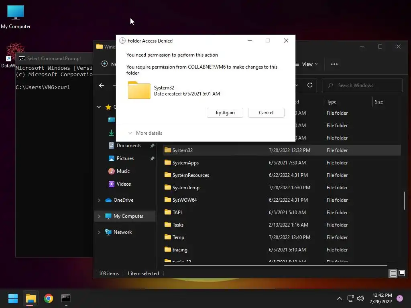Click Try Again in Folder Access Denied dialog
Viewport: 411px width, 308px height.
225,113
